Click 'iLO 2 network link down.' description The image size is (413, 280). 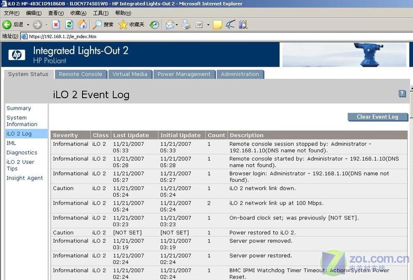262,188
